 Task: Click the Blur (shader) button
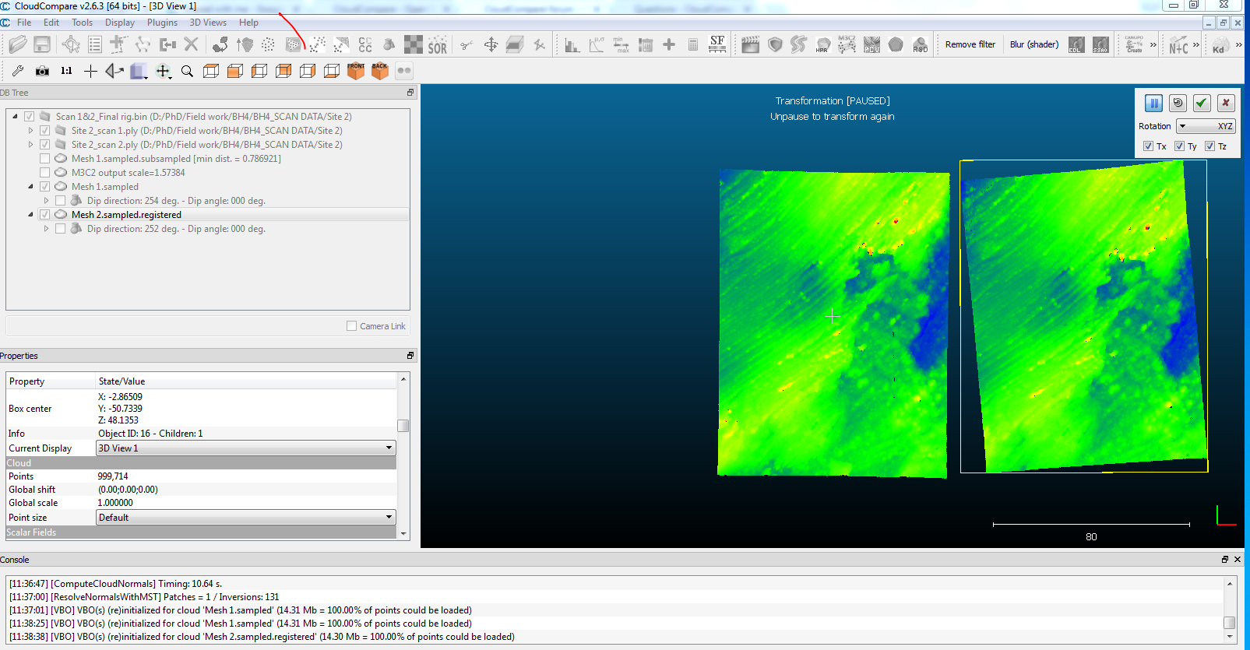point(1034,44)
